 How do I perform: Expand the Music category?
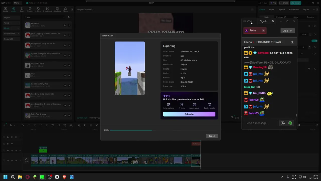(11, 28)
